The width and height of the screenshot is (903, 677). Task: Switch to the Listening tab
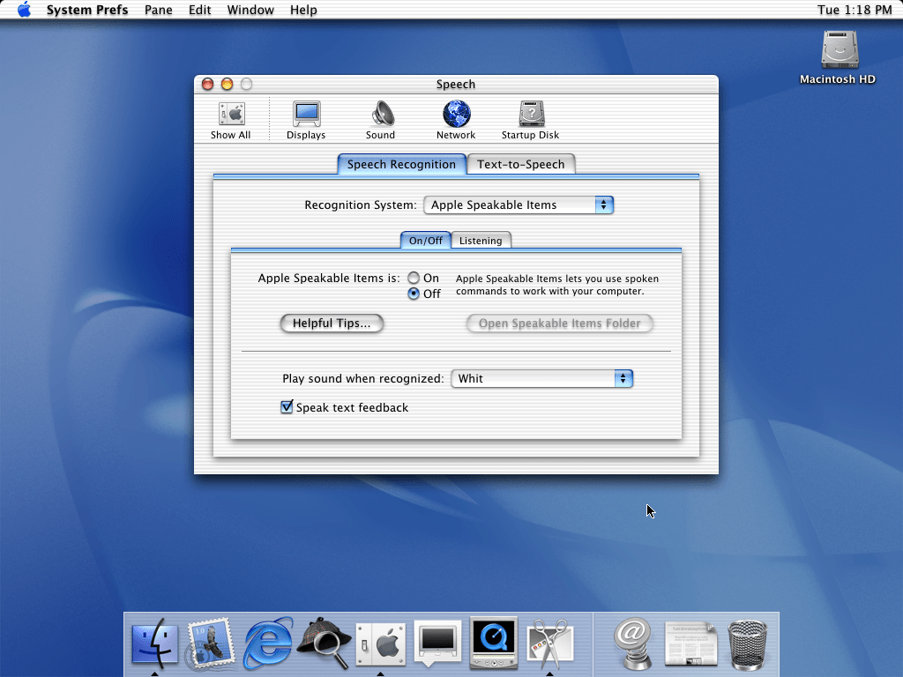tap(481, 241)
